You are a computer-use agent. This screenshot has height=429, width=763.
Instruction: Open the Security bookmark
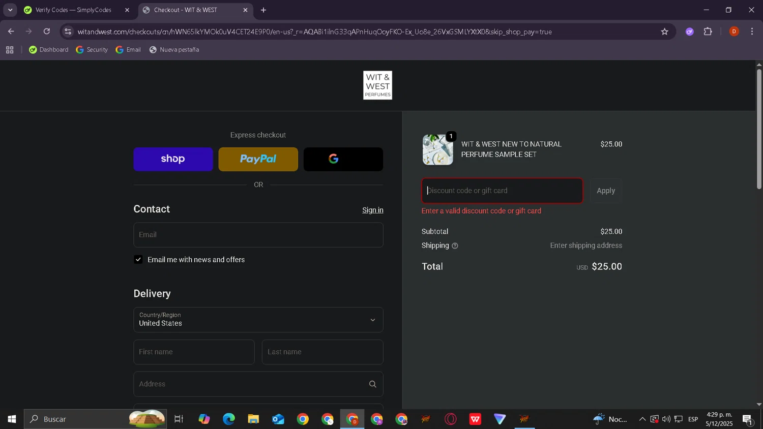92,50
